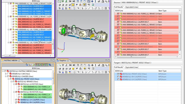
Task: Toggle checkbox of 005468/A;1-LH CALIPERS in MBOM tree
Action: (x=16, y=100)
